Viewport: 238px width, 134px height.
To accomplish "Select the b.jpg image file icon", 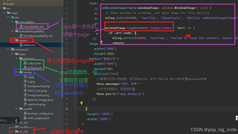I will click(x=25, y=82).
